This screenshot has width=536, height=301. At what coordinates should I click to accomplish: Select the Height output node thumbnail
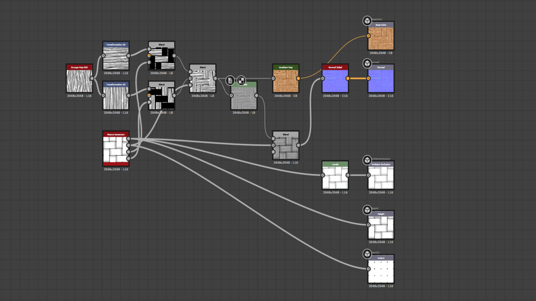[x=381, y=227]
